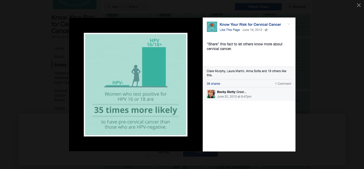View the 38 shares
The image size is (364, 169).
[x=213, y=83]
